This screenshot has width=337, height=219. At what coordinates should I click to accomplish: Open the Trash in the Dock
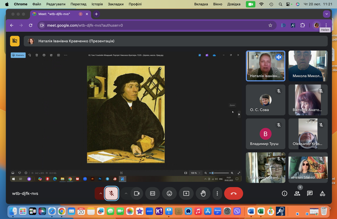point(324,211)
